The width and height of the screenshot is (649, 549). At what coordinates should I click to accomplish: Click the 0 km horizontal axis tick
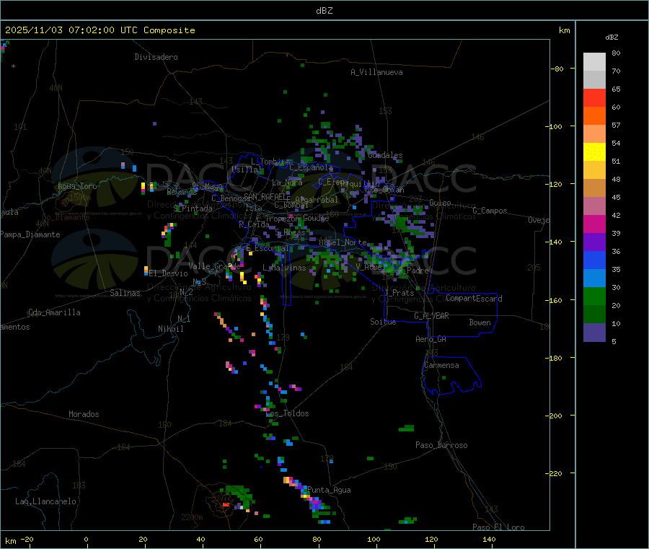pyautogui.click(x=86, y=539)
